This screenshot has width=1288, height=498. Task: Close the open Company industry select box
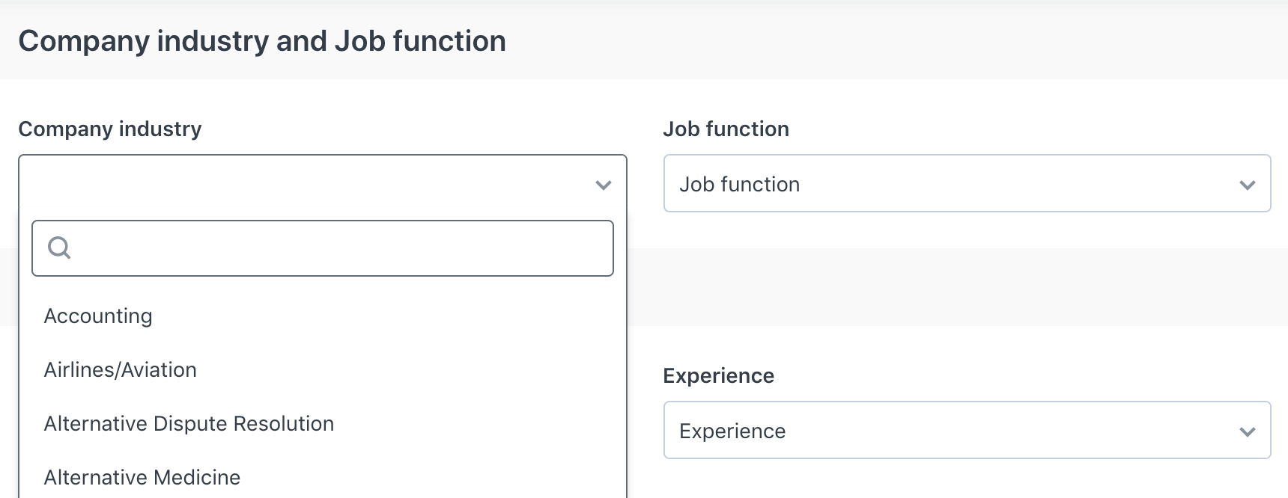click(x=322, y=183)
